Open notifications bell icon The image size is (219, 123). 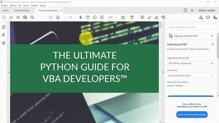[192, 10]
